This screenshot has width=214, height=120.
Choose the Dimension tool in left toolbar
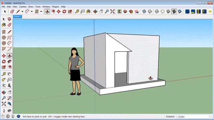[x=9, y=74]
